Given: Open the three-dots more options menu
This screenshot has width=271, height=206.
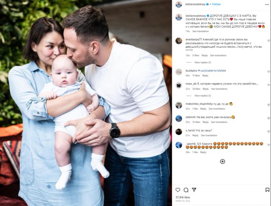Looking at the screenshot, I should tap(267, 4).
